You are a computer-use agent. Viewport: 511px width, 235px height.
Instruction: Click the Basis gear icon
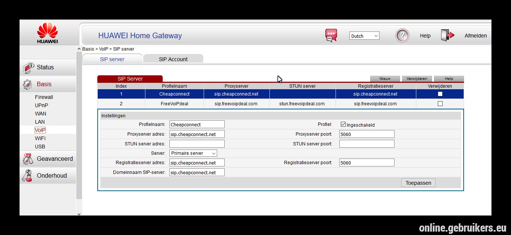(x=28, y=85)
